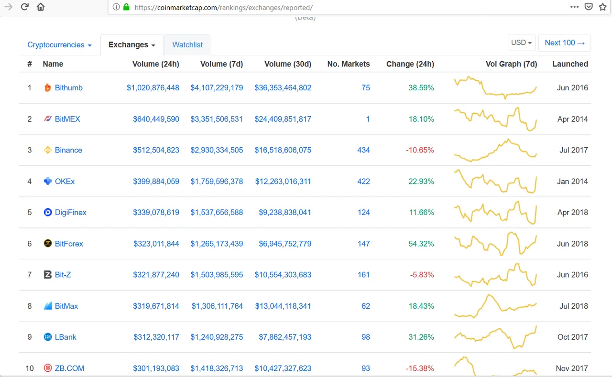
Task: Sort by Name column header
Action: click(53, 64)
